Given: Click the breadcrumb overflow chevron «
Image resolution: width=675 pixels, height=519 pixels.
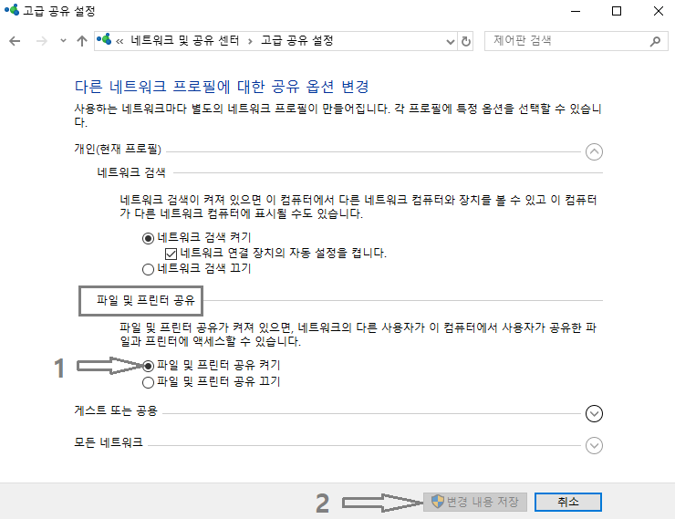Looking at the screenshot, I should click(x=119, y=42).
